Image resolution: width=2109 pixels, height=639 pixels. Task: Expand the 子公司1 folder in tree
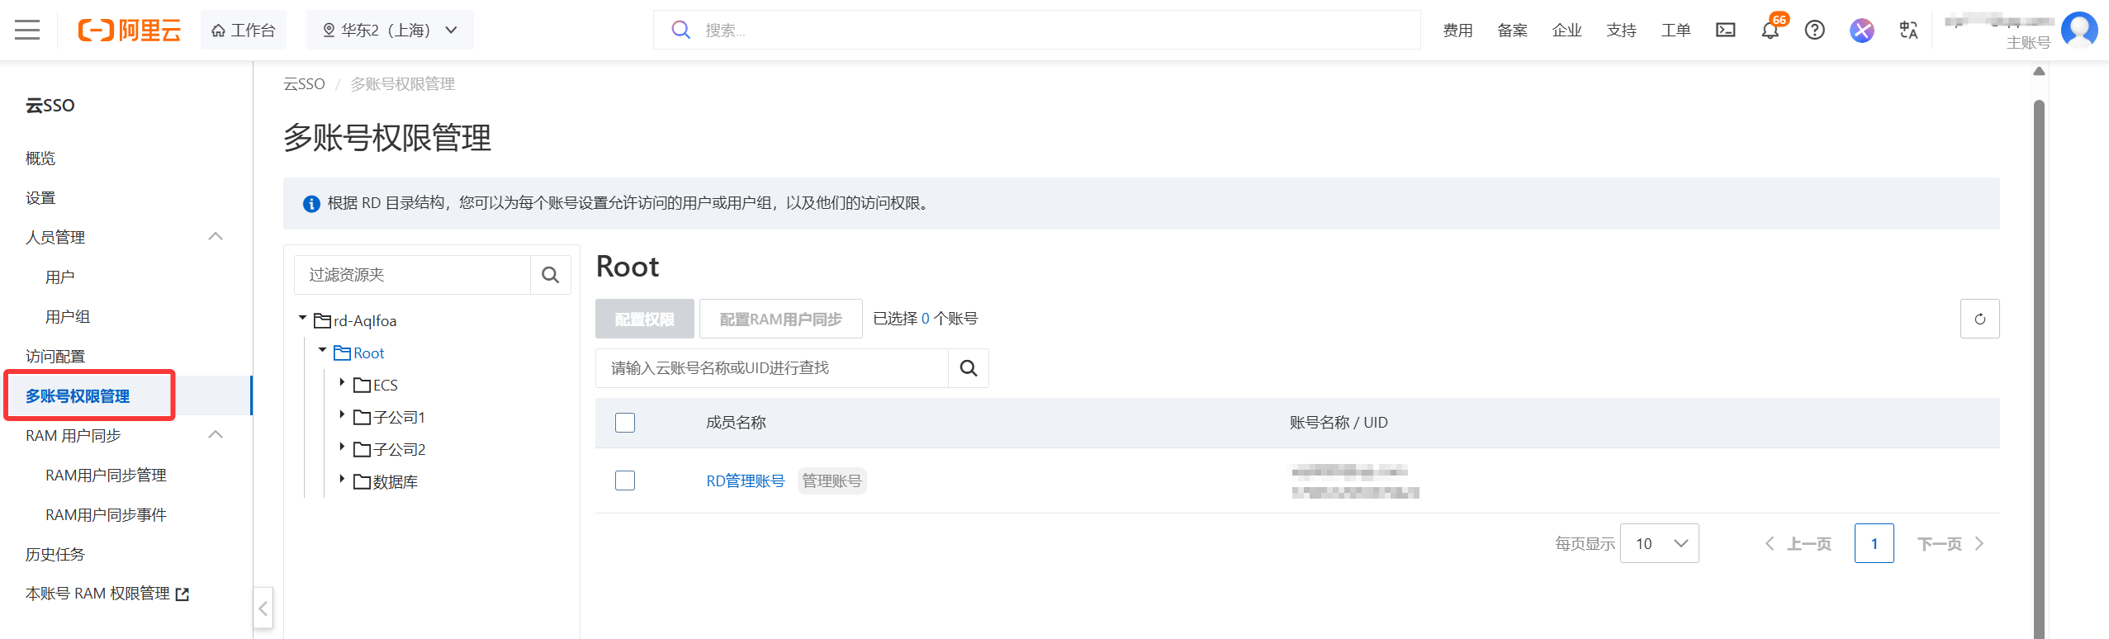pyautogui.click(x=342, y=416)
